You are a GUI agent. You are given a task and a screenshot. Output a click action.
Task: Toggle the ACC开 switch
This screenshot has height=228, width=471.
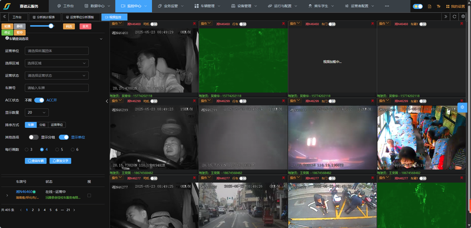[39, 100]
